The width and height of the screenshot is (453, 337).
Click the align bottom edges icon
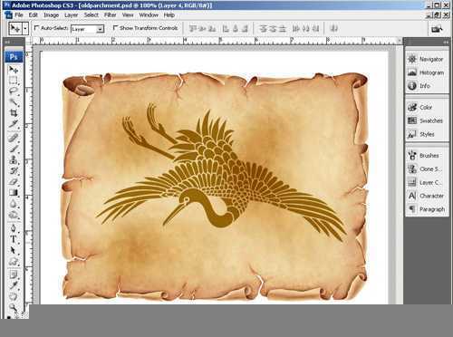coord(212,29)
